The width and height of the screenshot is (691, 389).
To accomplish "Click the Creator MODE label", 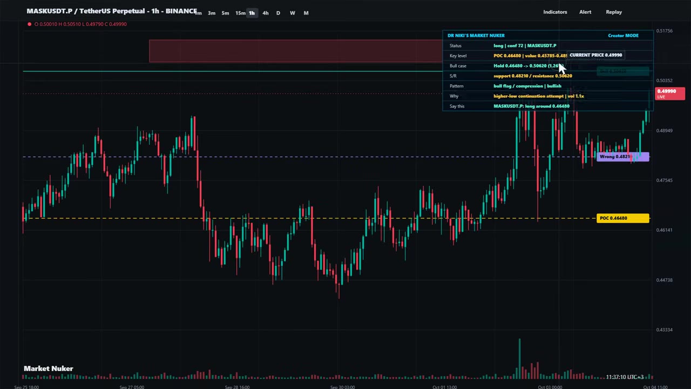I will 623,36.
